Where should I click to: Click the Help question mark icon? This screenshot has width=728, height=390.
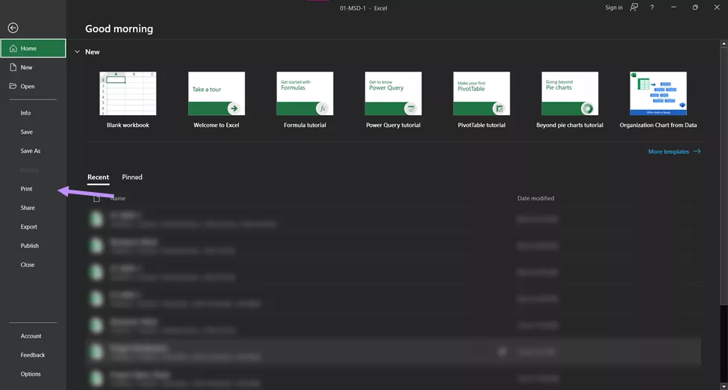(652, 7)
